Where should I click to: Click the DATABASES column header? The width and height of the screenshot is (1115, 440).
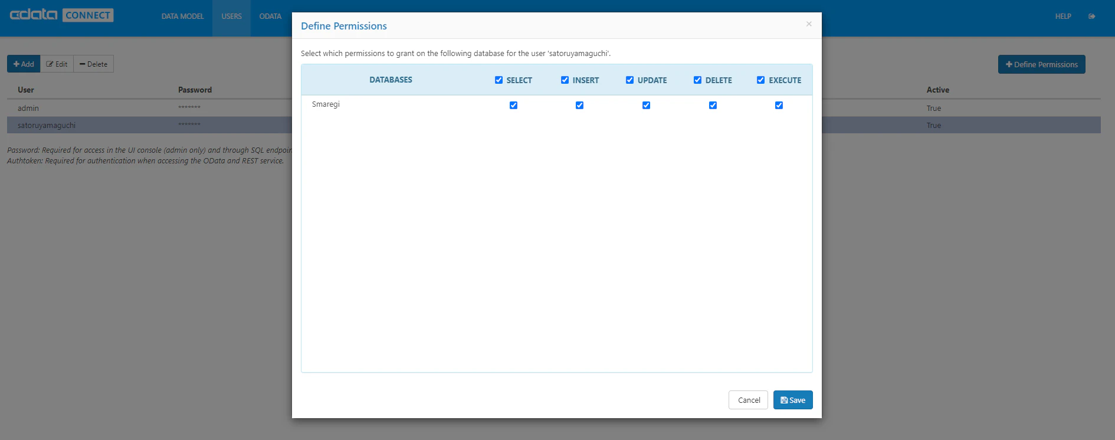tap(391, 80)
